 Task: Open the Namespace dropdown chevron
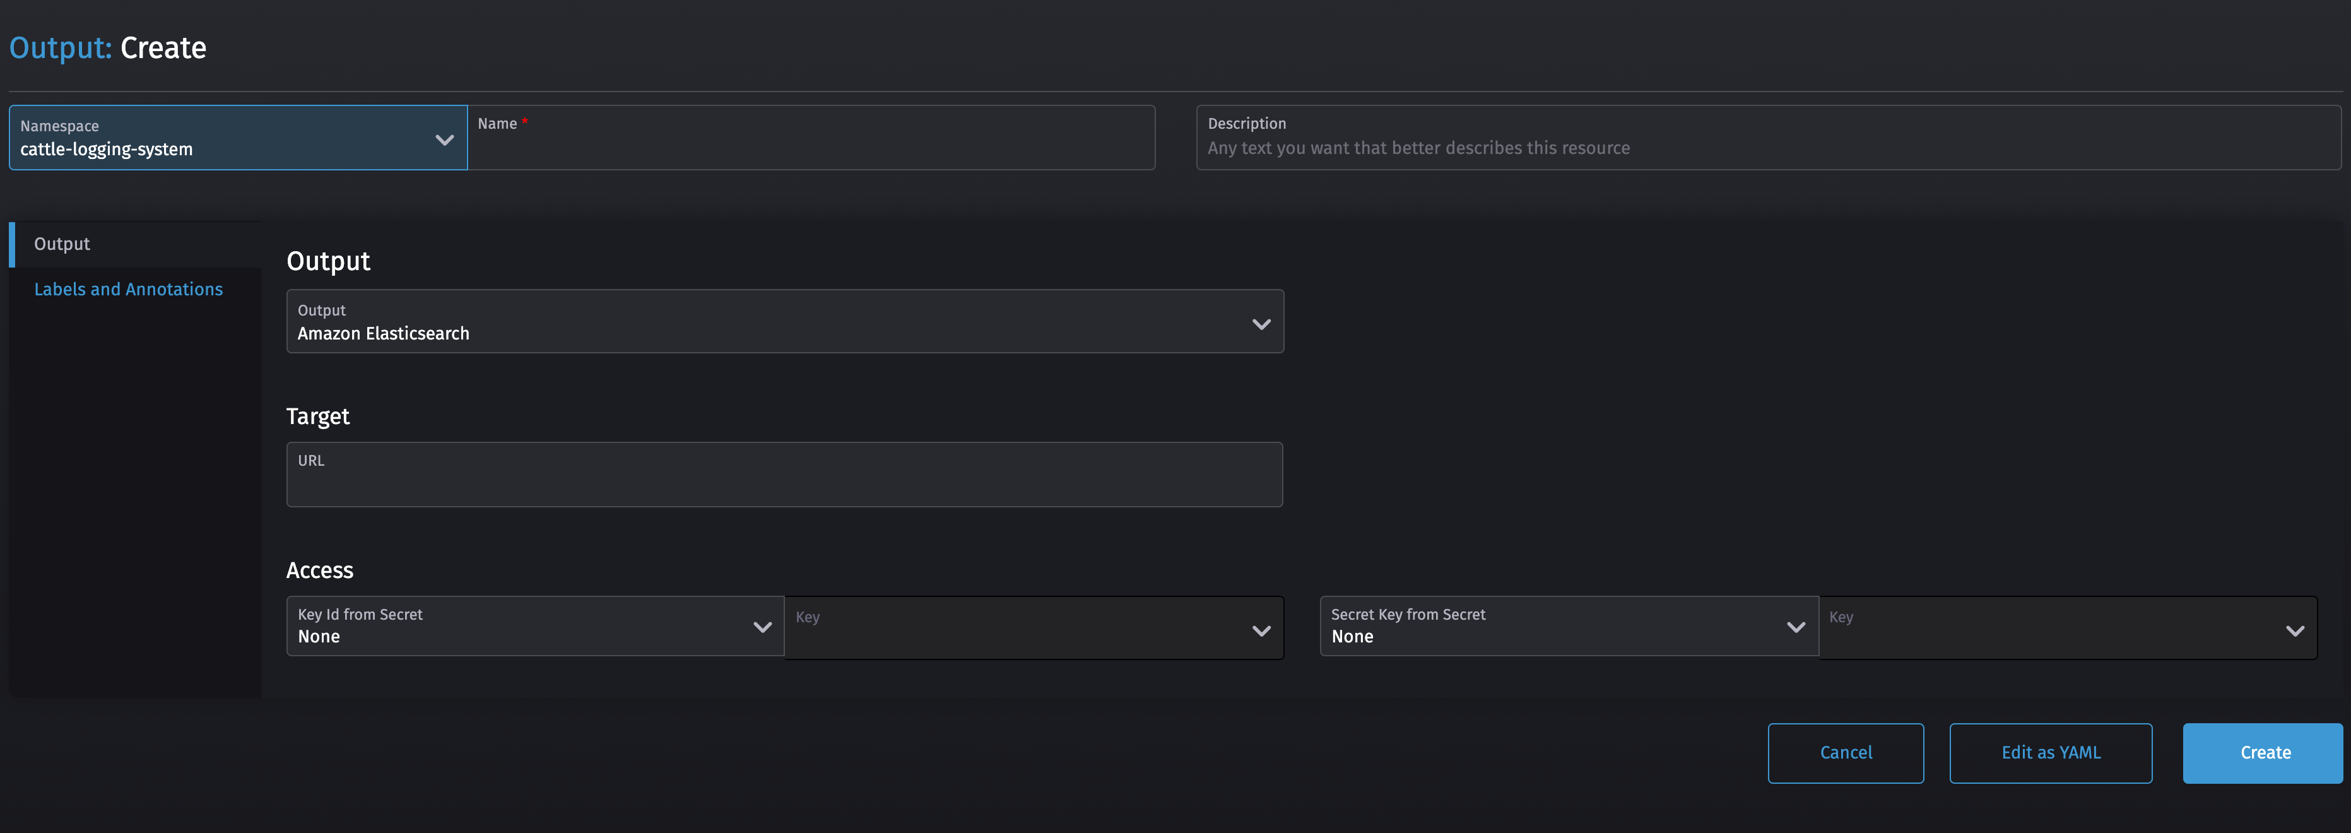pyautogui.click(x=444, y=139)
